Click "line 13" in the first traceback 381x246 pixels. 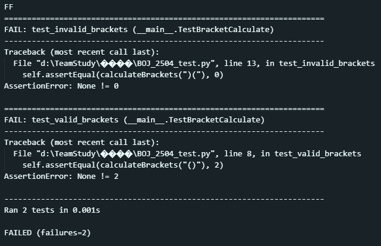(240, 64)
